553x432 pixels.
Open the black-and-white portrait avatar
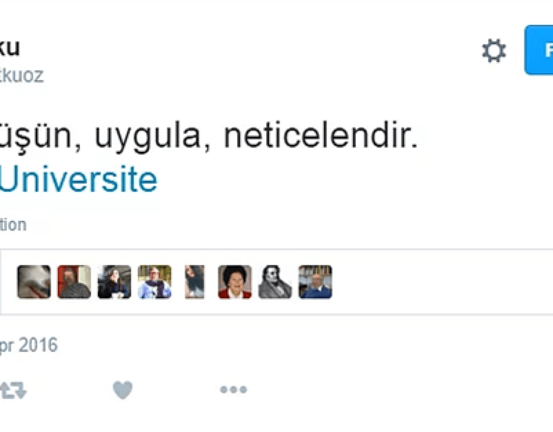[x=275, y=282]
